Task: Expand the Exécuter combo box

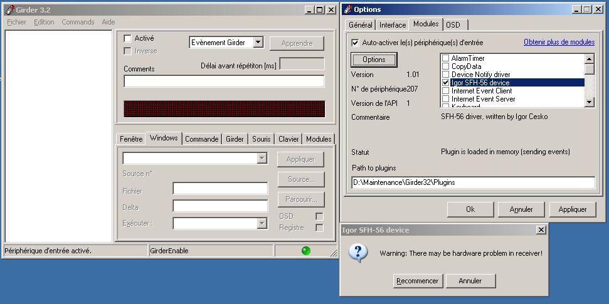Action: 262,224
